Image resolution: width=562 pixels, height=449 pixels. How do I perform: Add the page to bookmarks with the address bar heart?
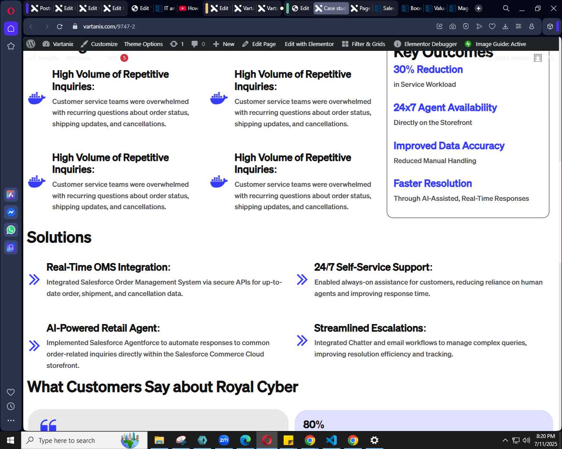492,27
